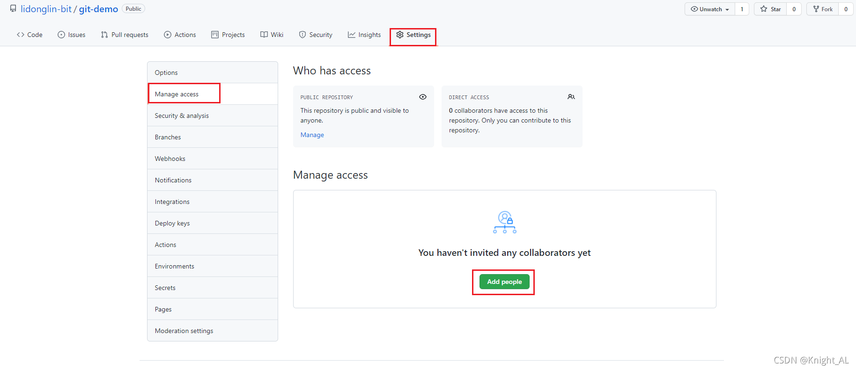Click the Code tab angle-brackets icon
Viewport: 856px width, 370px height.
[21, 35]
